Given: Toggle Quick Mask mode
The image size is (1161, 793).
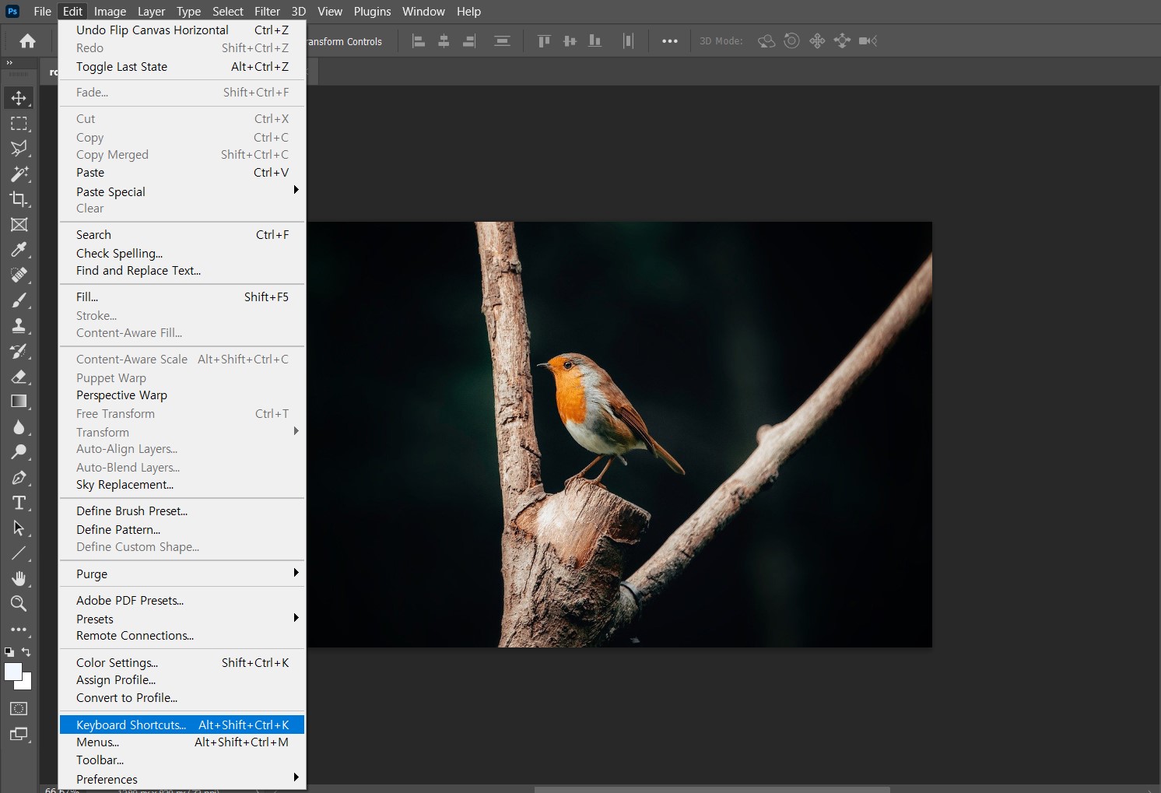Looking at the screenshot, I should 19,709.
